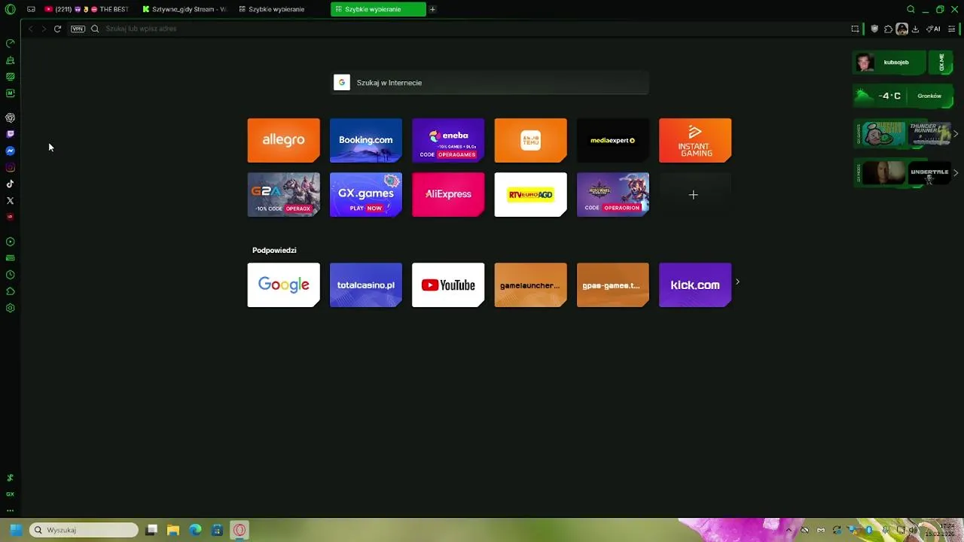Click the reload page button
The image size is (964, 542).
(57, 29)
